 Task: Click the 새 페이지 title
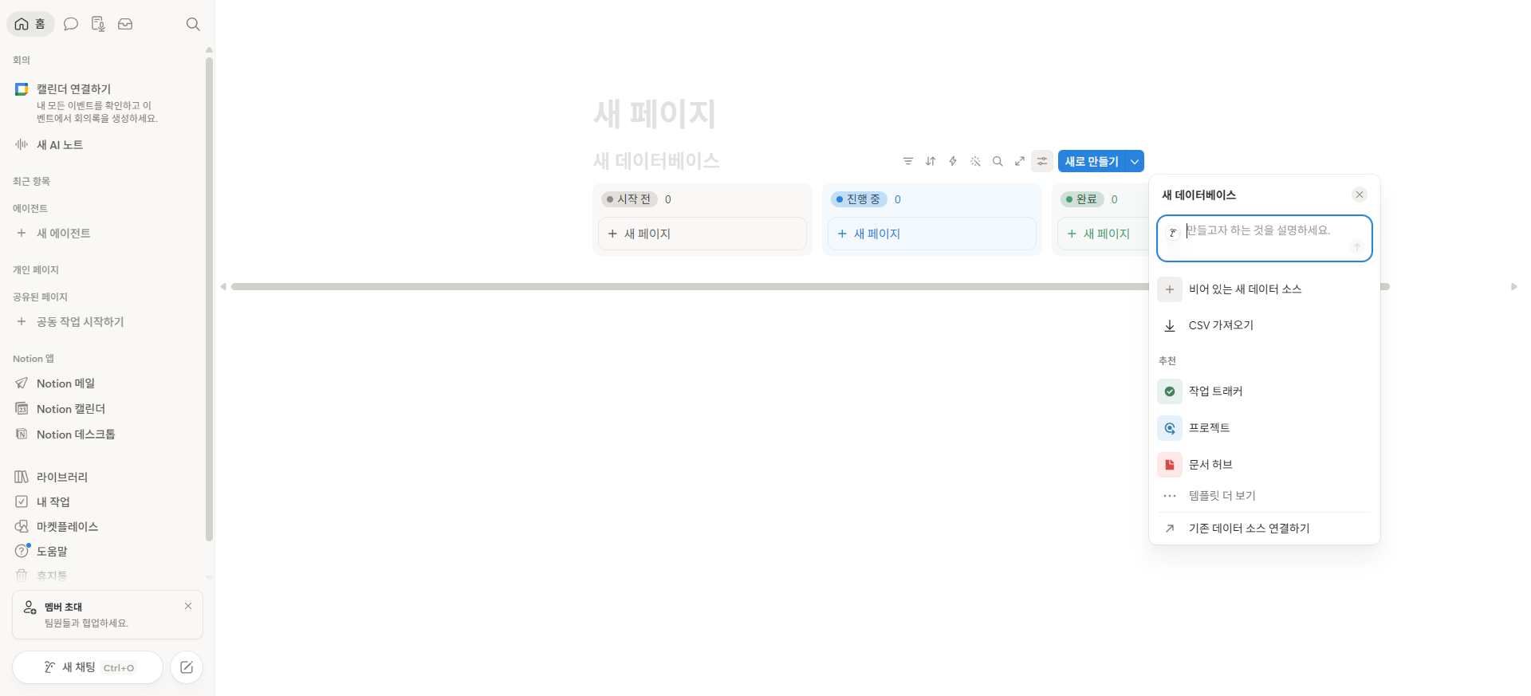[655, 114]
